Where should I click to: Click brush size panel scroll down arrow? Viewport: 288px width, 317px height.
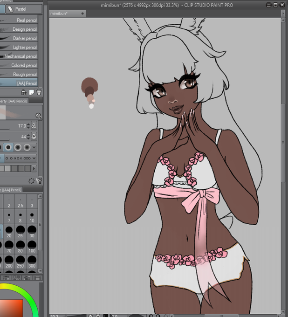[x=40, y=271]
